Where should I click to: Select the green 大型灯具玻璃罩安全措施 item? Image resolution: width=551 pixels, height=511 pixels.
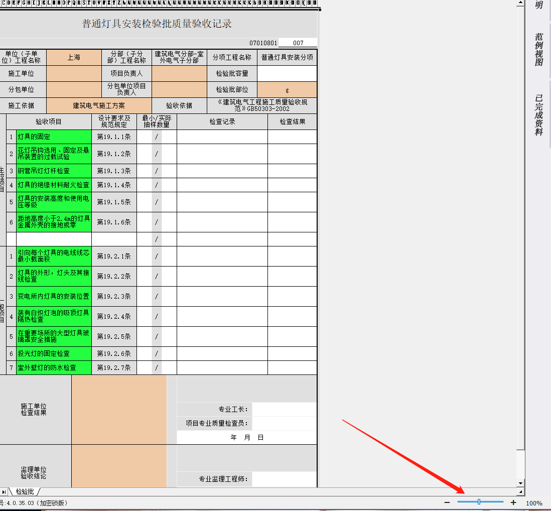tap(54, 336)
